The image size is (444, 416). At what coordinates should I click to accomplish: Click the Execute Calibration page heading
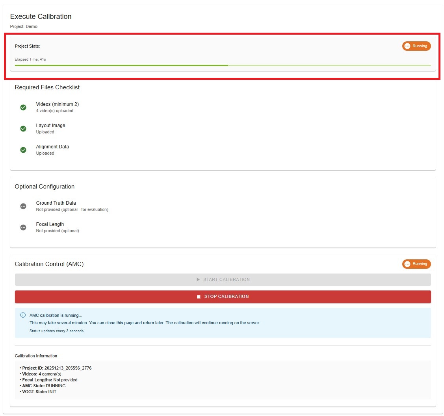[41, 17]
